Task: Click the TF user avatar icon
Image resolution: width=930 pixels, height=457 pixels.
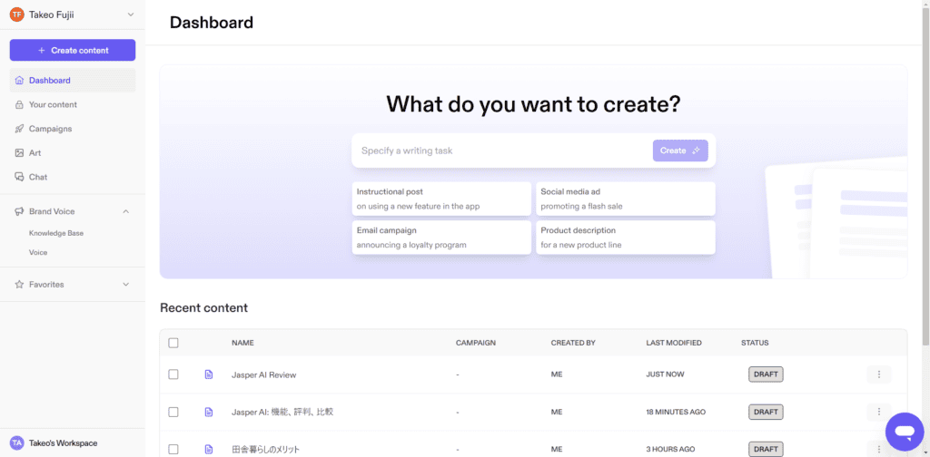Action: 16,15
